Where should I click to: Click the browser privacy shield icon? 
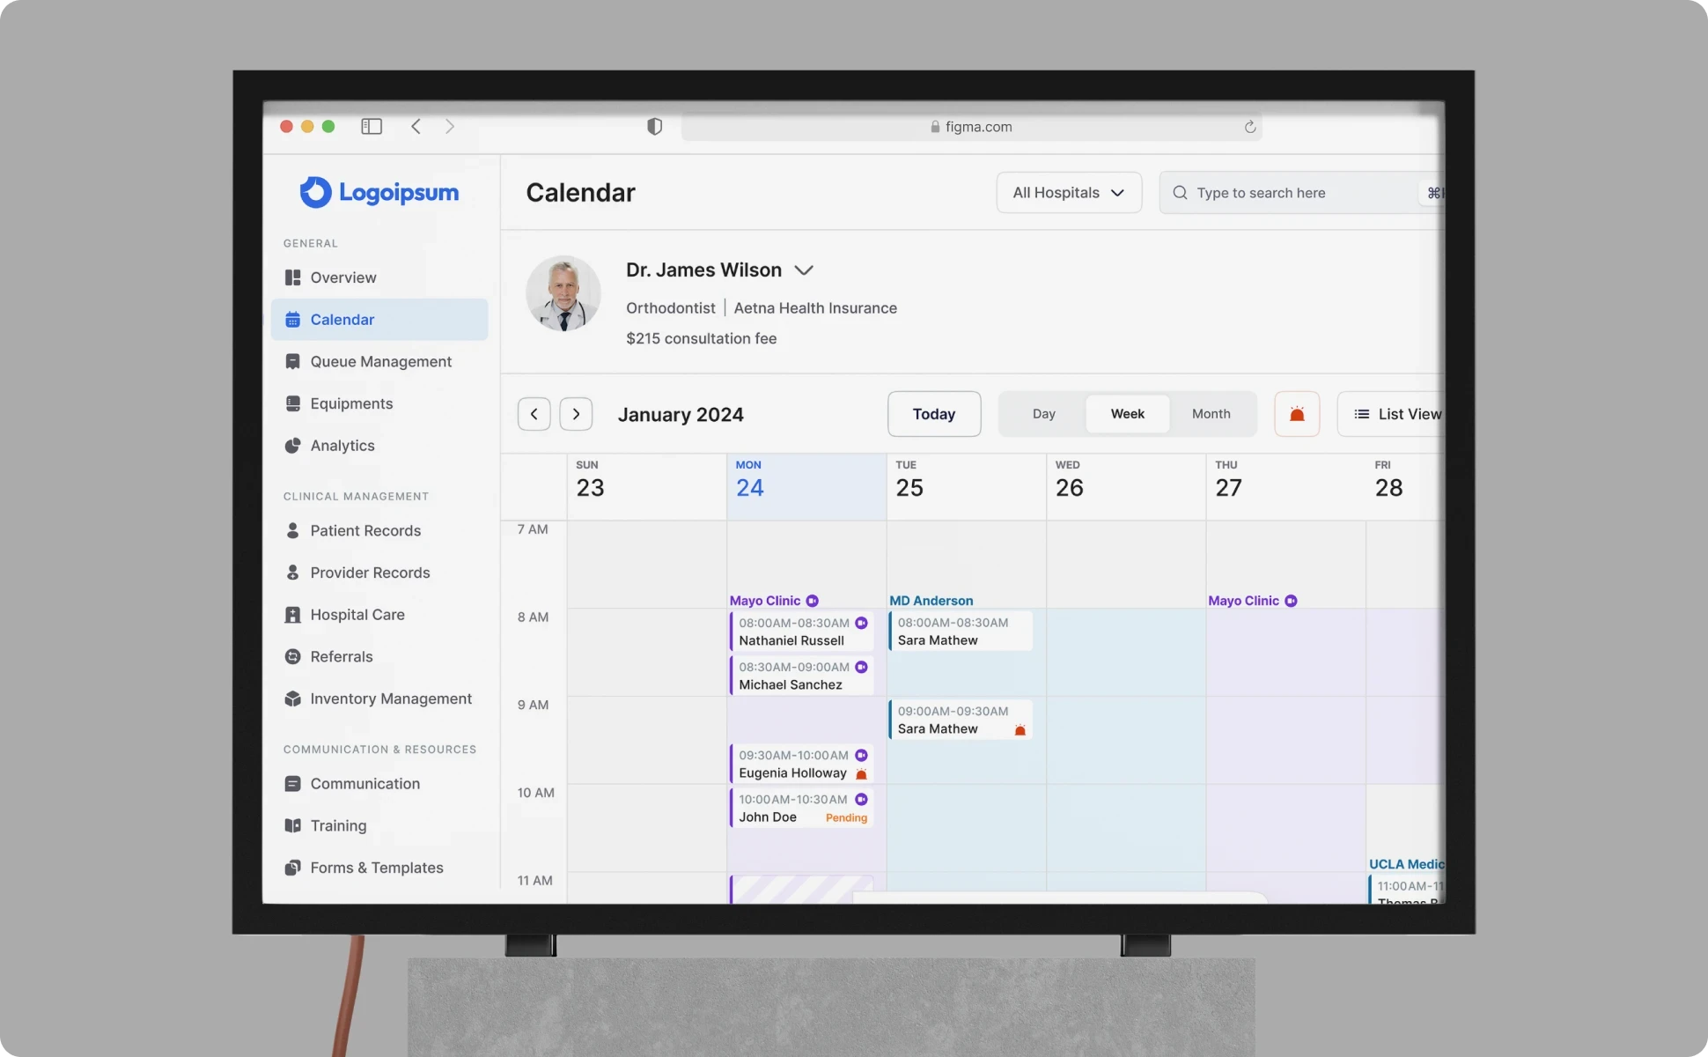point(654,127)
